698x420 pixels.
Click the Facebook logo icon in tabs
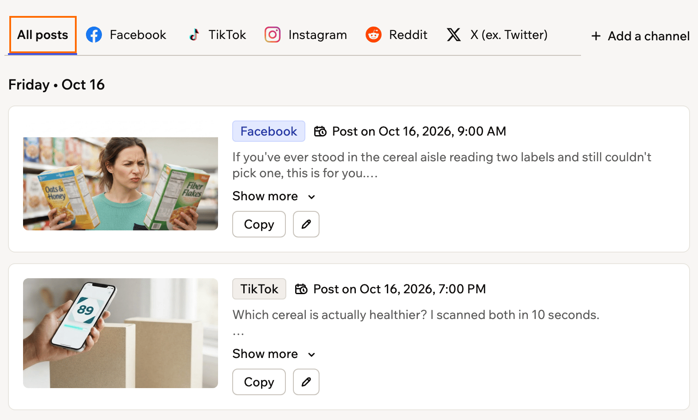click(94, 35)
